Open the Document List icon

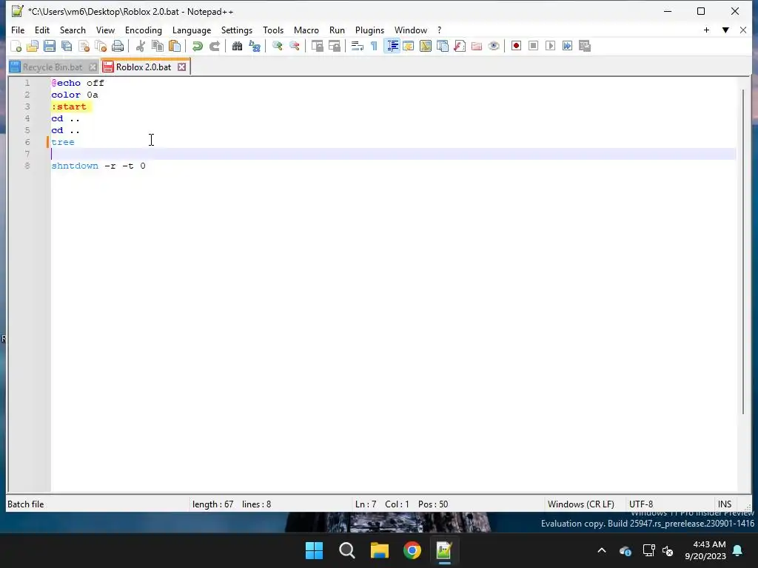443,46
